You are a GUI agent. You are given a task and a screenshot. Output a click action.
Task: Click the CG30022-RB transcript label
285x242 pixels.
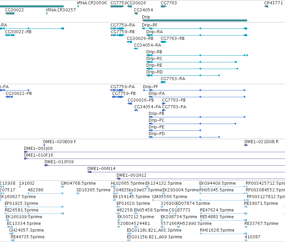[18, 32]
